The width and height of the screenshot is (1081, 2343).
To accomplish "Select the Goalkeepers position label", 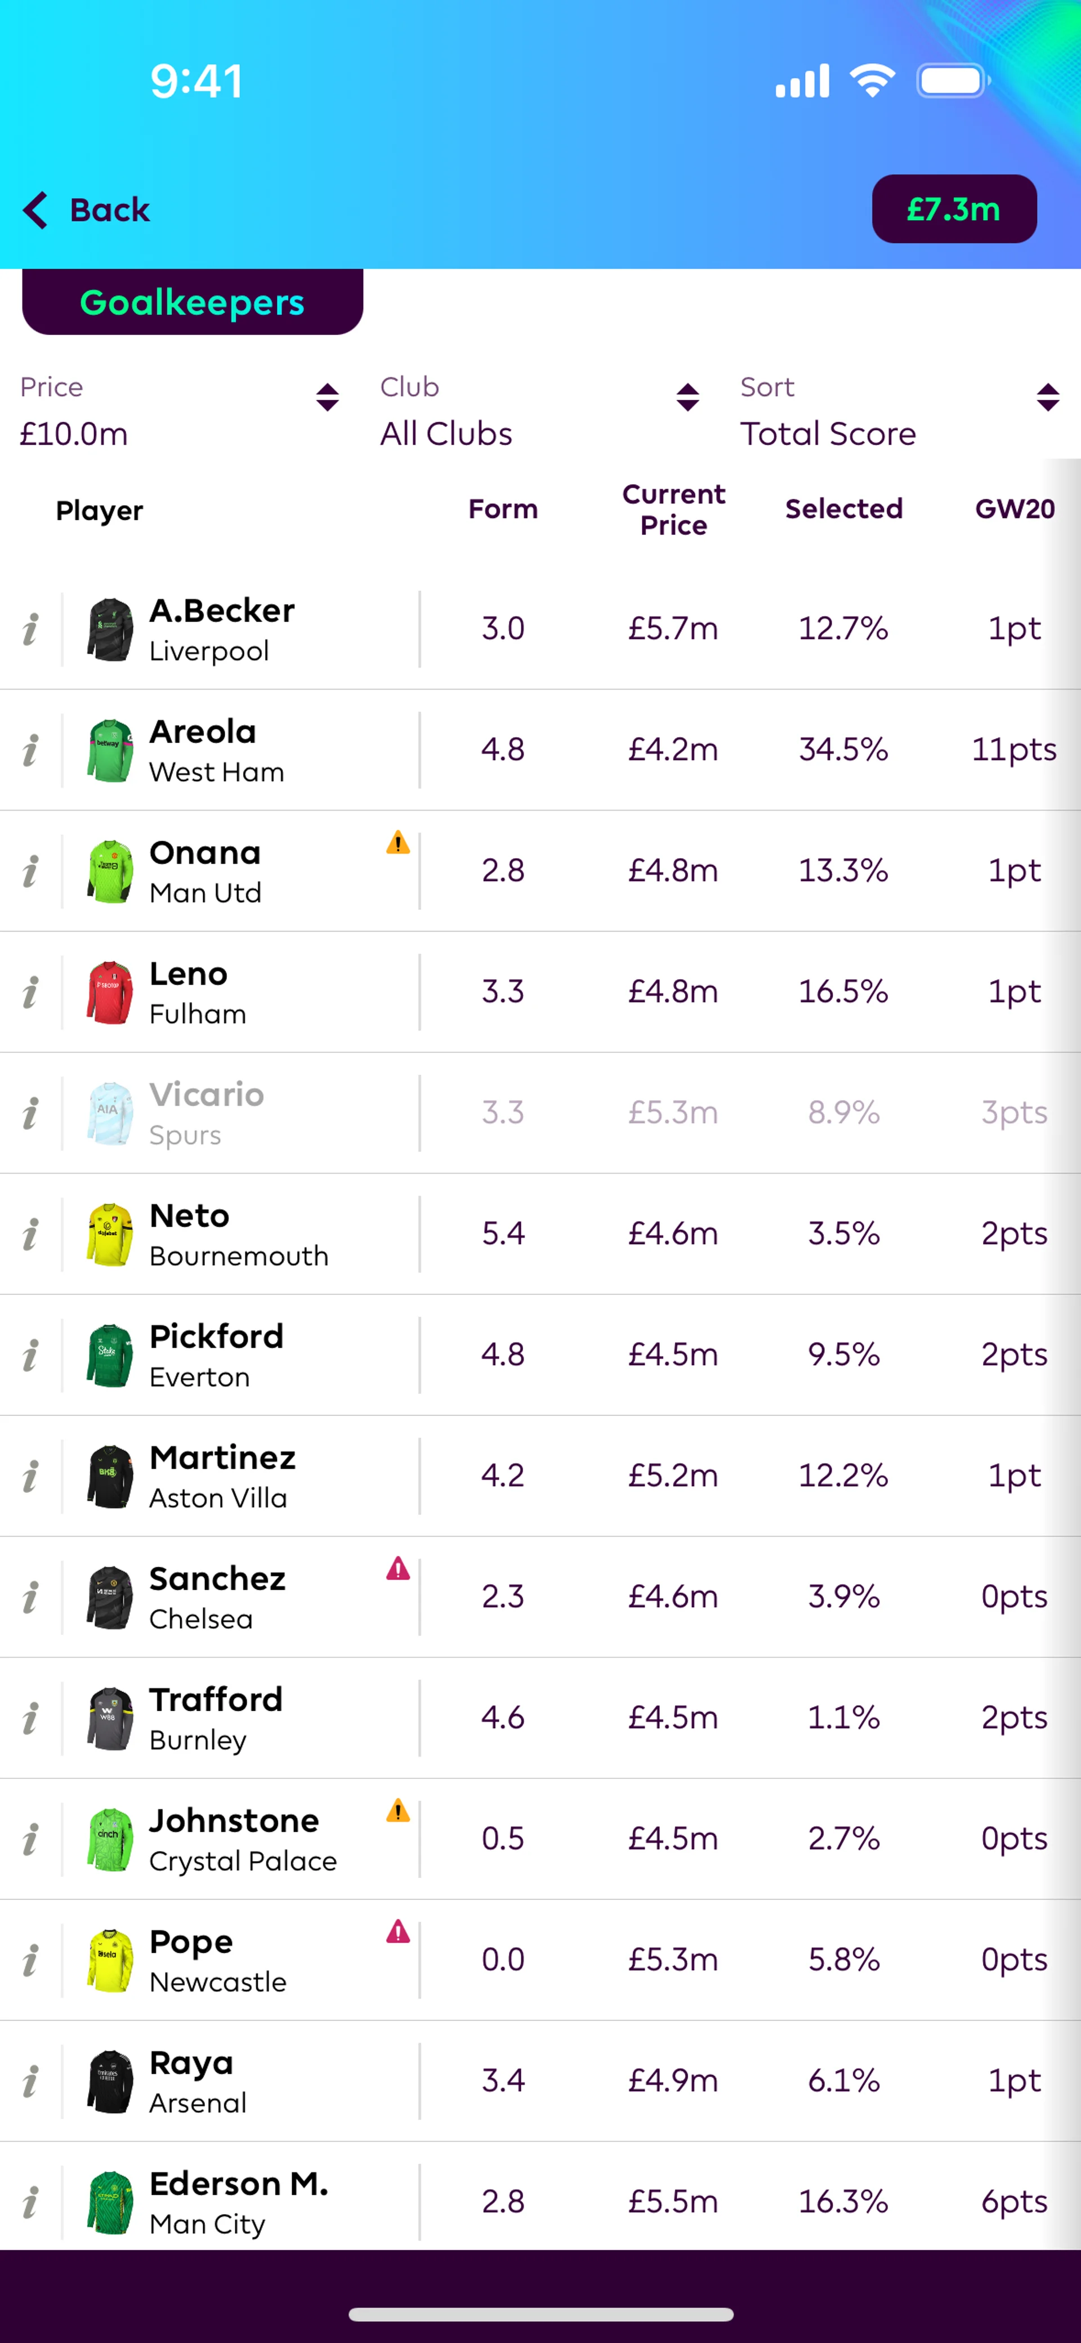I will 192,303.
